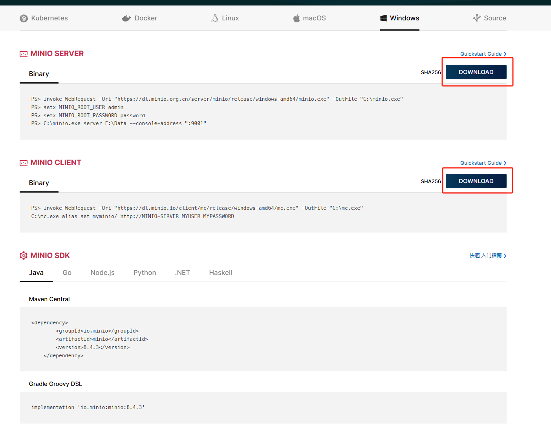Click DOWNLOAD button for MinIO Server
Screen dimensions: 551x431
476,72
